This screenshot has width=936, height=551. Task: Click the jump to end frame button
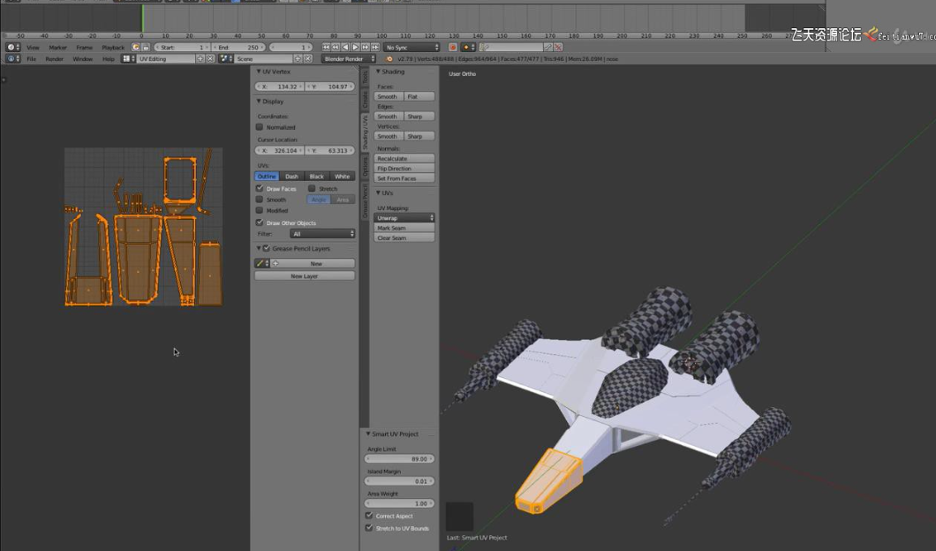point(375,47)
